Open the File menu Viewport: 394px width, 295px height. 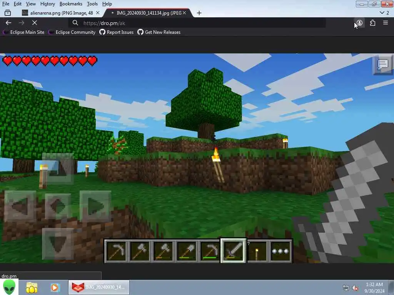point(5,4)
